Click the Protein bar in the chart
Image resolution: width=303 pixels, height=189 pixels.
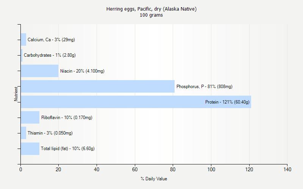tap(114, 102)
